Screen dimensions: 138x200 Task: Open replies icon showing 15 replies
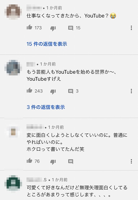coord(71,28)
